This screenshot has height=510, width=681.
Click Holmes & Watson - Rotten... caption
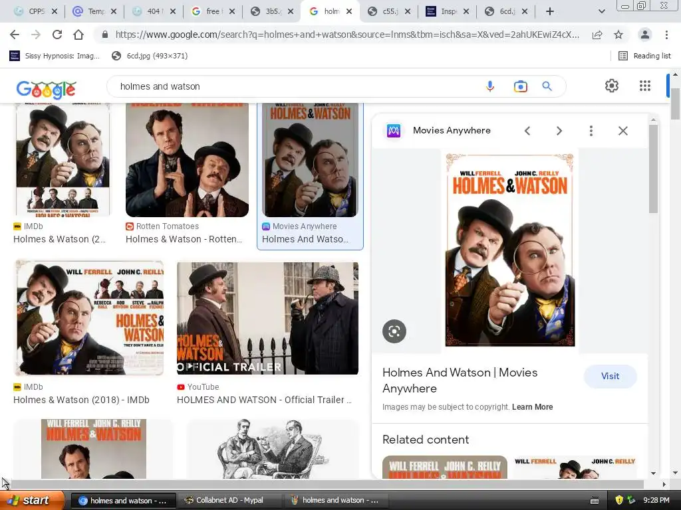pos(184,239)
